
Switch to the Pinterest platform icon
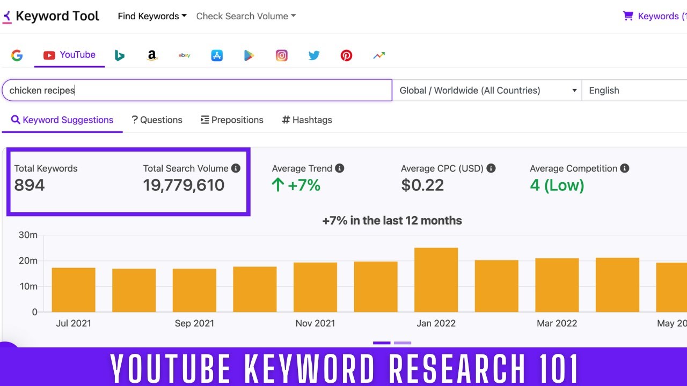[346, 55]
